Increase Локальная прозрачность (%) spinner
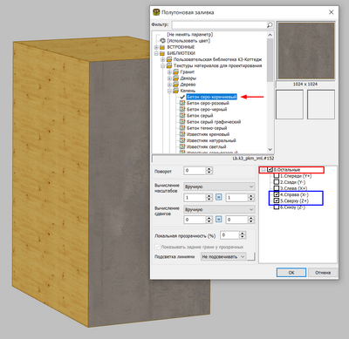This screenshot has width=349, height=339. pyautogui.click(x=243, y=233)
